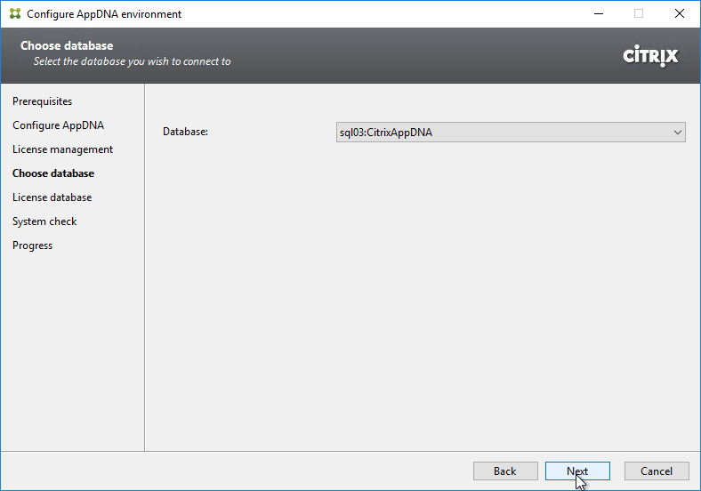
Task: Click the AppDNA icon in title bar
Action: pyautogui.click(x=15, y=14)
